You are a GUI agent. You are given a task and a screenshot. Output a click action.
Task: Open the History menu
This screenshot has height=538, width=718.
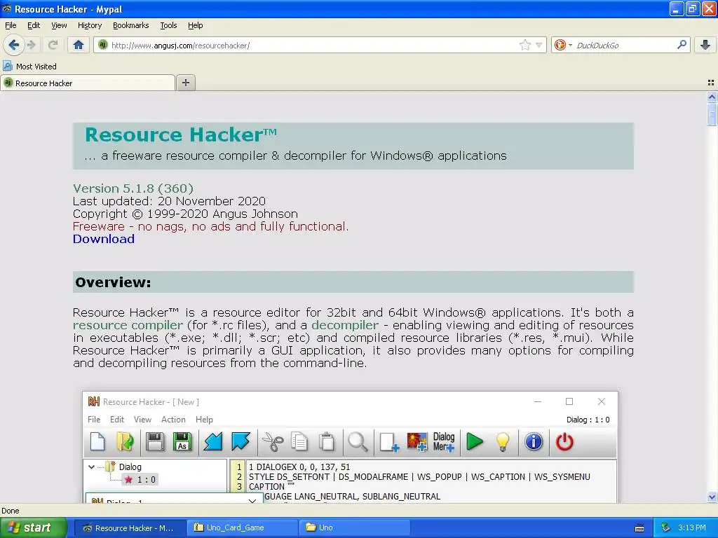[x=90, y=25]
